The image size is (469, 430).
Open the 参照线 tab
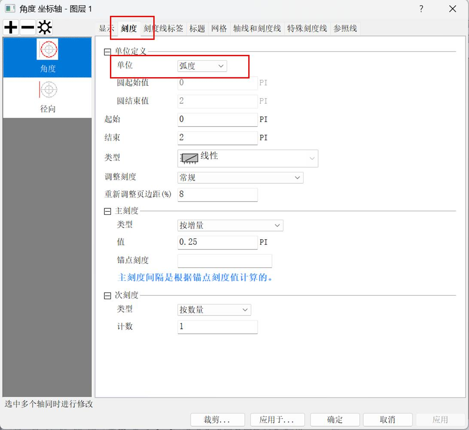tap(345, 29)
